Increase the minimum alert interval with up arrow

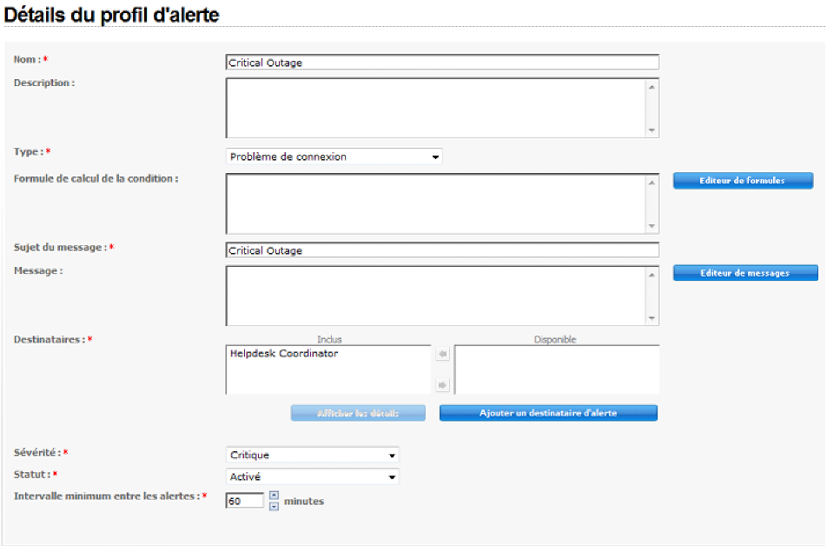(x=274, y=496)
